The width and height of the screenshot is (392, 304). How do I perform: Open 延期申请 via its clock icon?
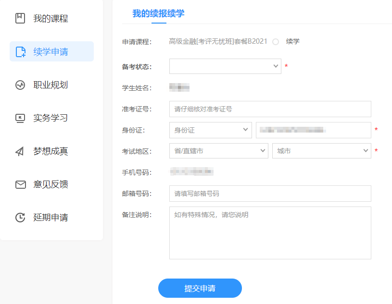point(20,217)
